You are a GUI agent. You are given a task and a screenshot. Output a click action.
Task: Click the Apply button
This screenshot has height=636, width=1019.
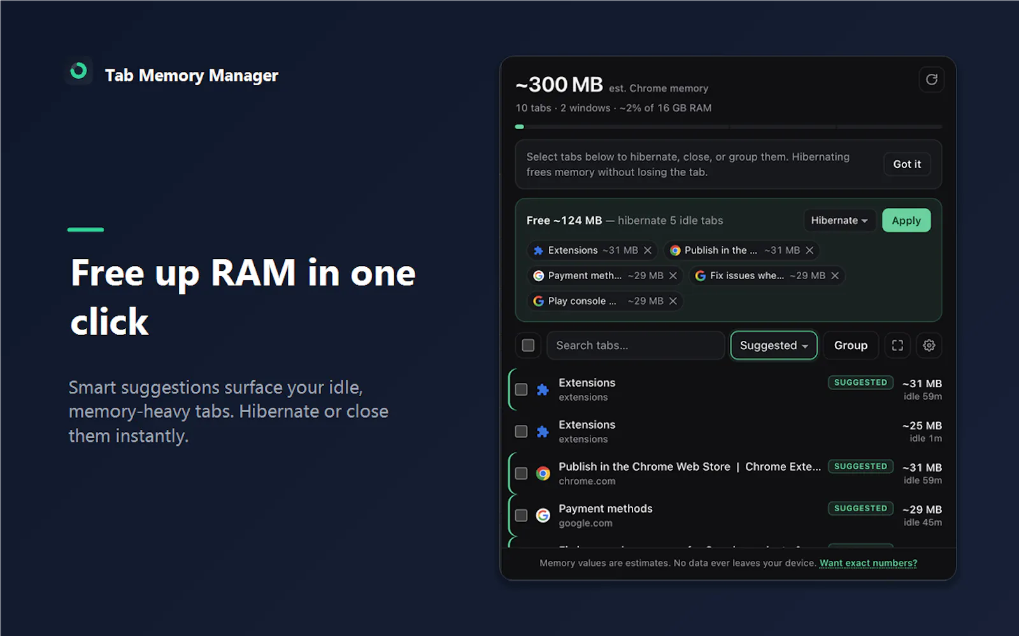[x=906, y=221]
